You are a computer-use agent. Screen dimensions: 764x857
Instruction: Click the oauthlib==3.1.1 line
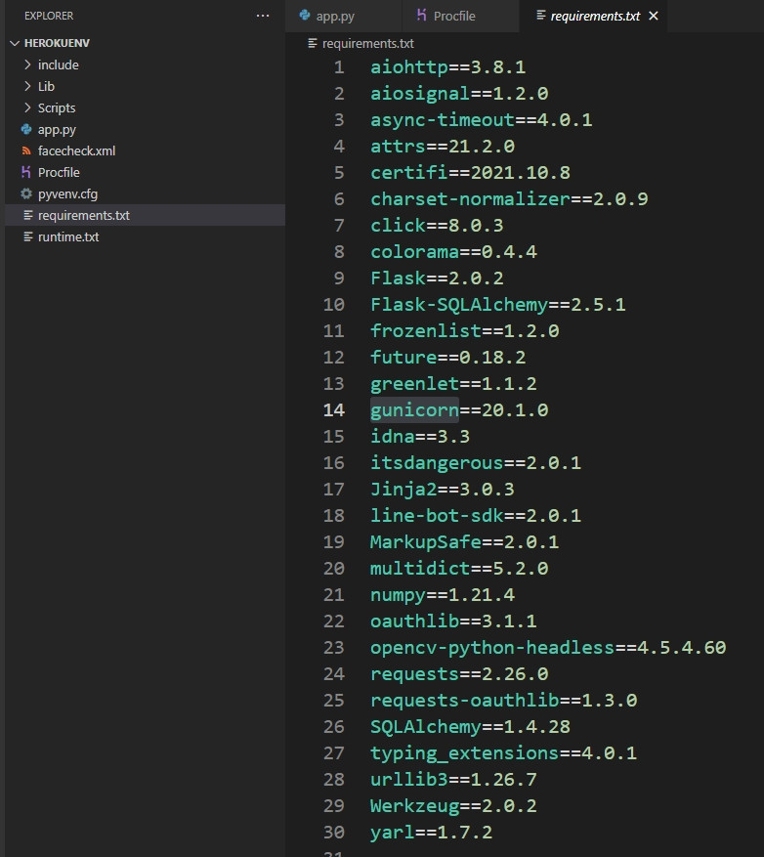pyautogui.click(x=453, y=621)
